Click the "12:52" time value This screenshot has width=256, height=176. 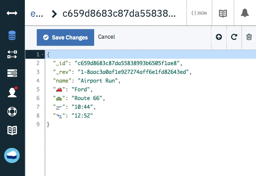pos(82,116)
